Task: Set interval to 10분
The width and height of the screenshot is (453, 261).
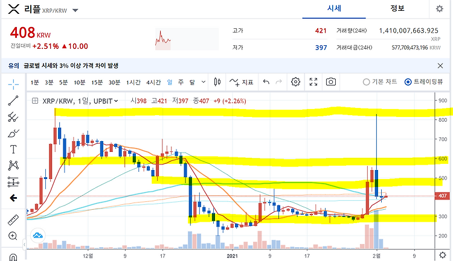Action: pyautogui.click(x=80, y=83)
